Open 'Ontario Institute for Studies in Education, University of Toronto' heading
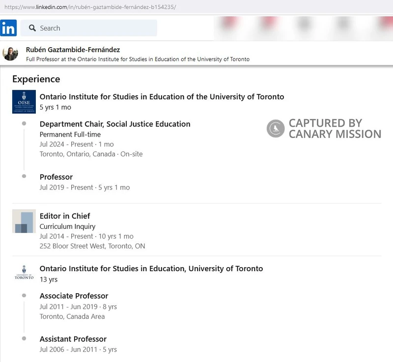 pyautogui.click(x=151, y=269)
